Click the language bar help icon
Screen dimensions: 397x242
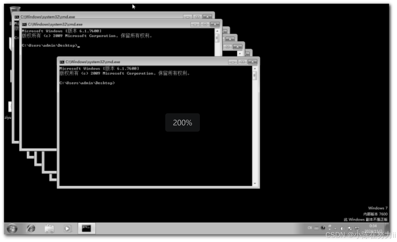[323, 228]
